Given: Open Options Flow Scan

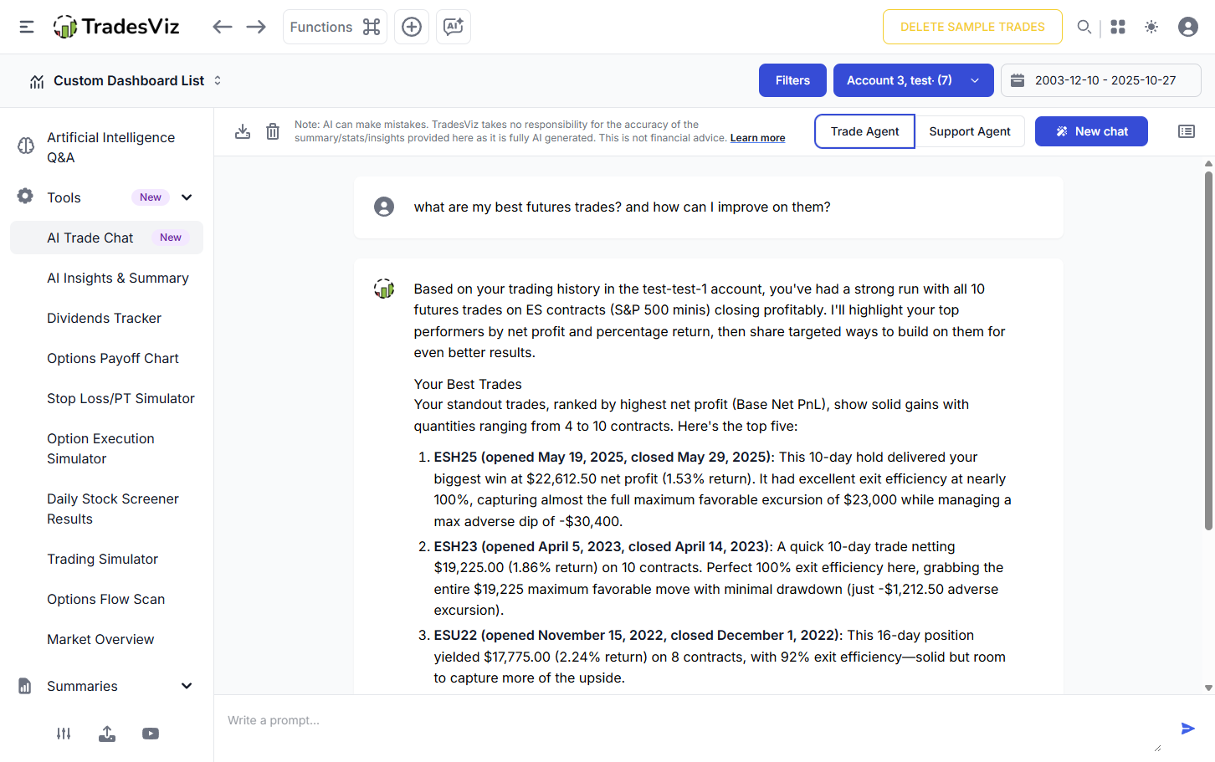Looking at the screenshot, I should point(106,599).
